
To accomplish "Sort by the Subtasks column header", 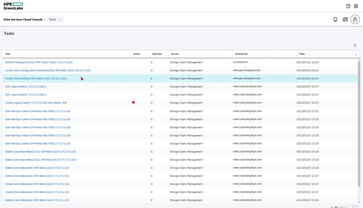I will pos(157,54).
